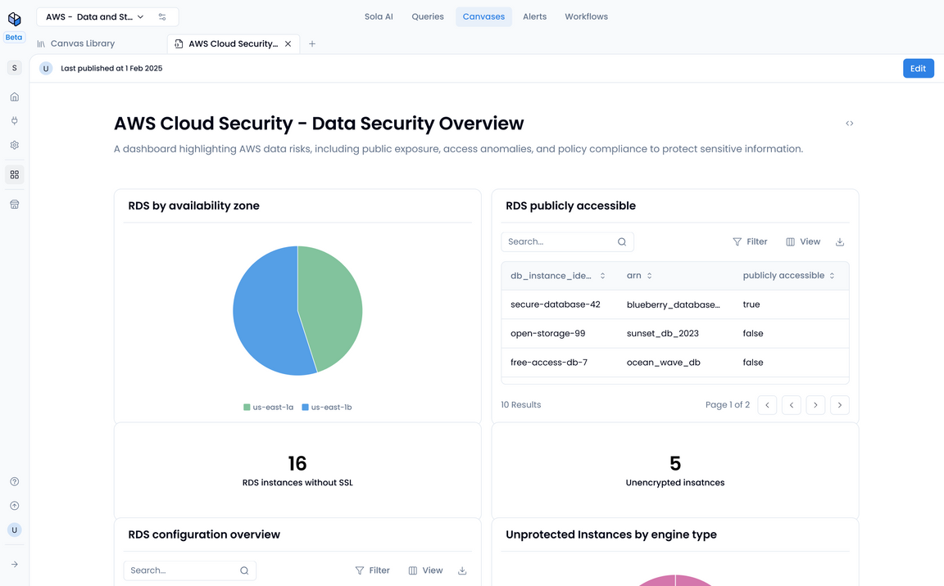Expand sidebar with the arrow icon

(15, 565)
